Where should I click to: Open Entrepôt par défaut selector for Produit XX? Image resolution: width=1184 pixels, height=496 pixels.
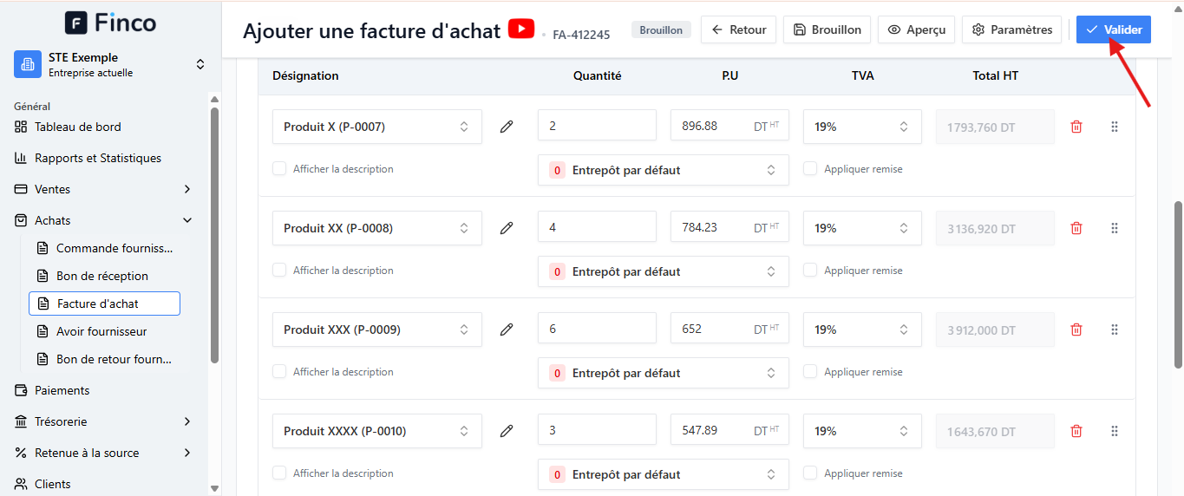664,271
